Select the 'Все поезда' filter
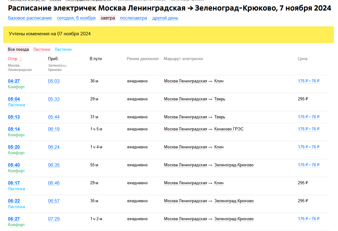The width and height of the screenshot is (338, 231). [x=18, y=50]
